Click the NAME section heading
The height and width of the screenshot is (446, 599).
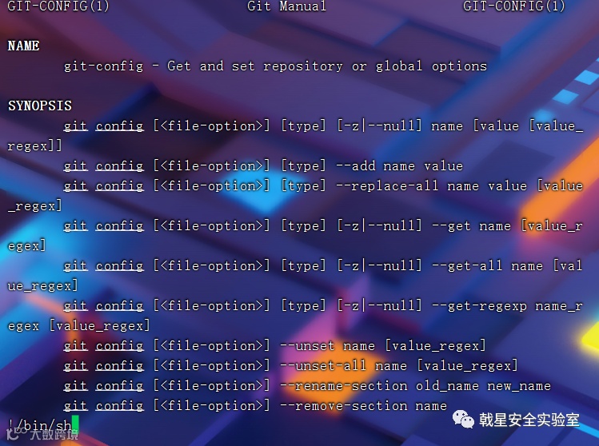coord(23,46)
